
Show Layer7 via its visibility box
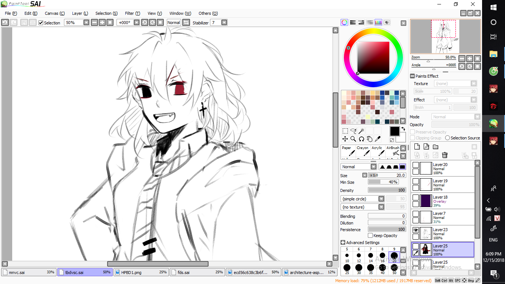[x=416, y=214]
